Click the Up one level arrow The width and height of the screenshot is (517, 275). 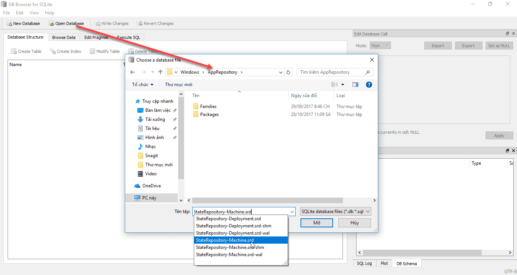click(160, 72)
